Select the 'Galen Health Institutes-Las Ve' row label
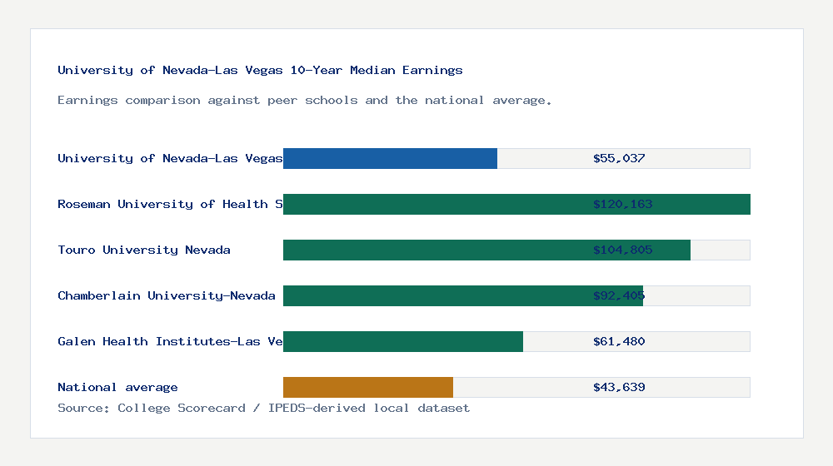Viewport: 833px width, 466px height. [170, 341]
